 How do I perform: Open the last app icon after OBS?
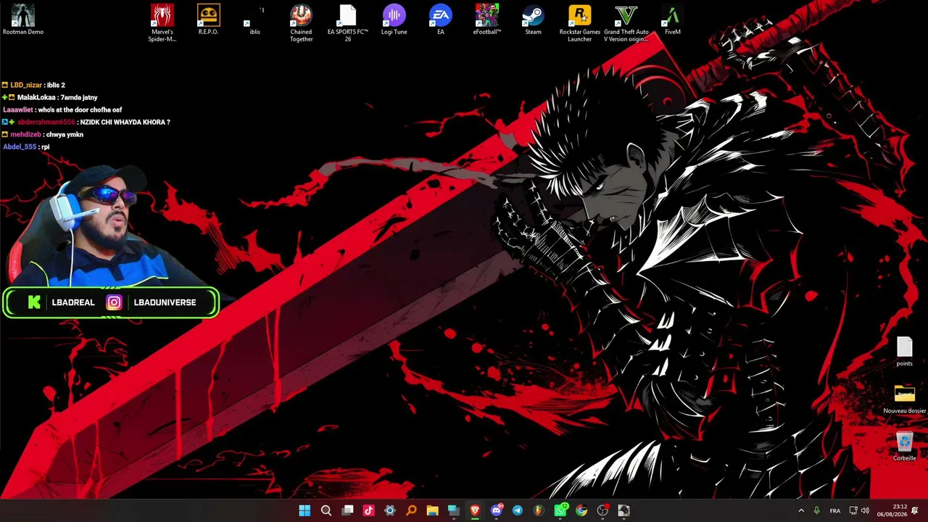coord(623,510)
